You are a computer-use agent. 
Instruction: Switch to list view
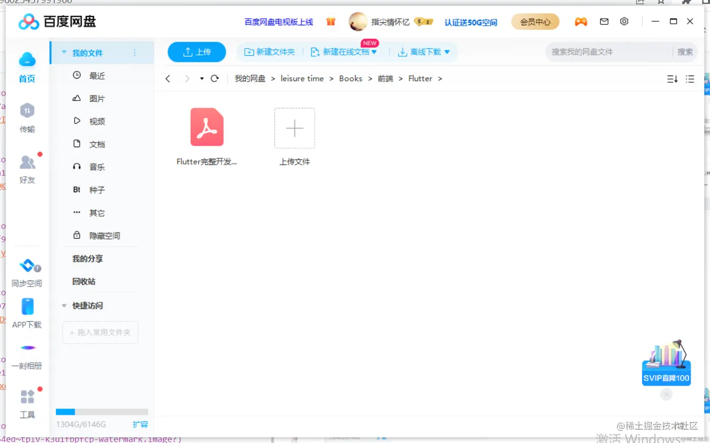[x=690, y=79]
